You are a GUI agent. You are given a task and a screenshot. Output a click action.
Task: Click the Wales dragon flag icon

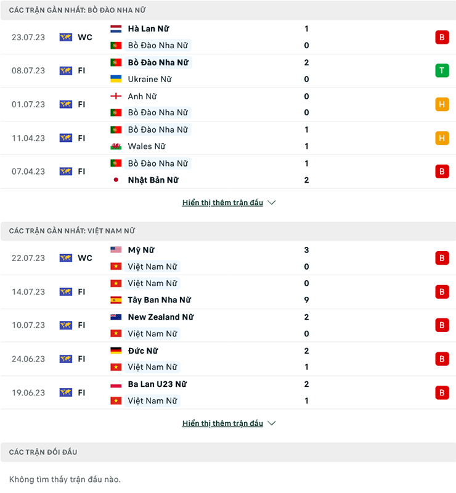click(116, 146)
